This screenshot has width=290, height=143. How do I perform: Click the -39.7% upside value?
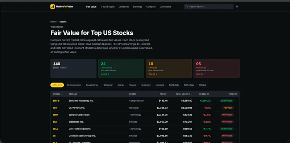[207, 136]
